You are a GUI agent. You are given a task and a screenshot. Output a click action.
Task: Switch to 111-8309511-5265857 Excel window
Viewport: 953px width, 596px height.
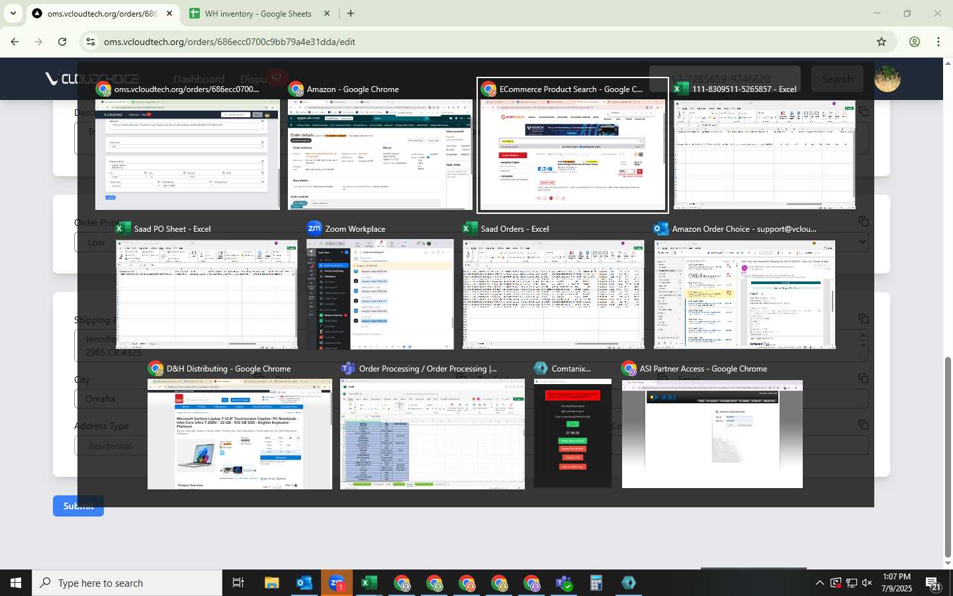pos(764,154)
